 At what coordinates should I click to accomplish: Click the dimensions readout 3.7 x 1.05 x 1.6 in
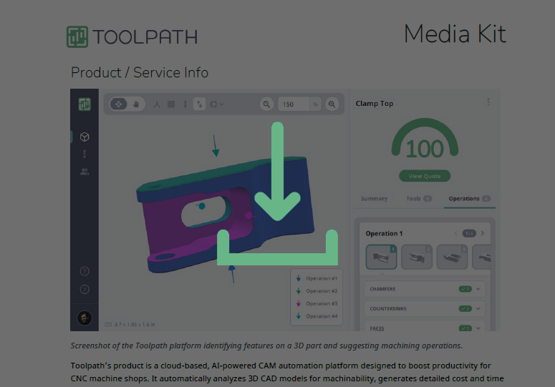pyautogui.click(x=130, y=325)
